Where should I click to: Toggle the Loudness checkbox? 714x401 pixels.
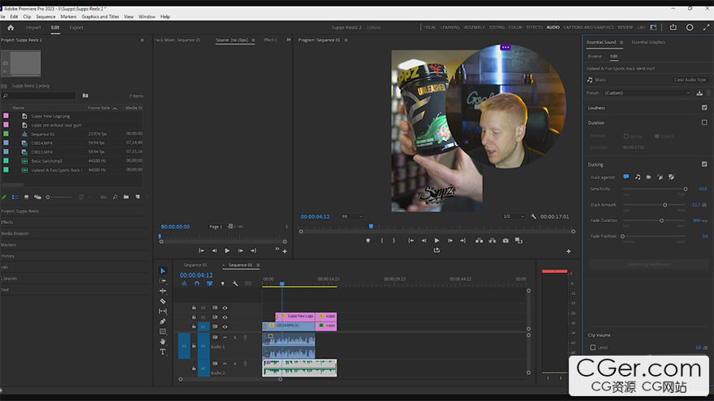[704, 108]
